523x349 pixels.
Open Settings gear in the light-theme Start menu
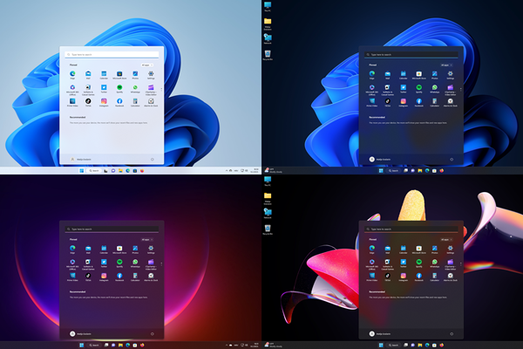click(151, 74)
